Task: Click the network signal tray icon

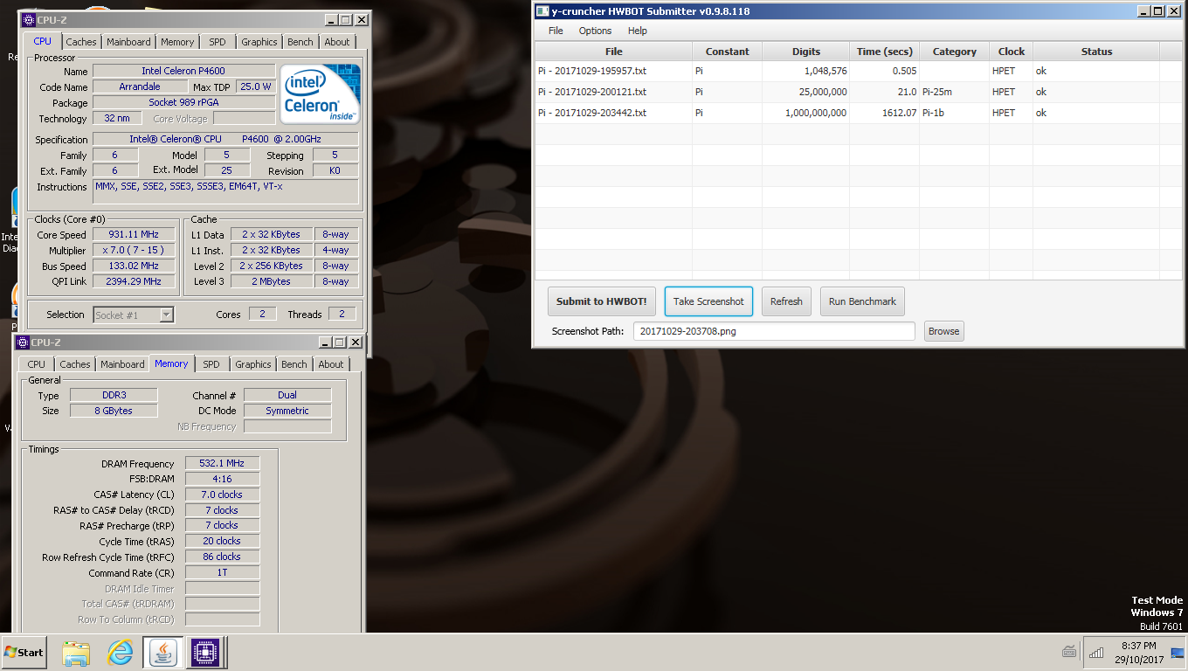Action: 1095,652
